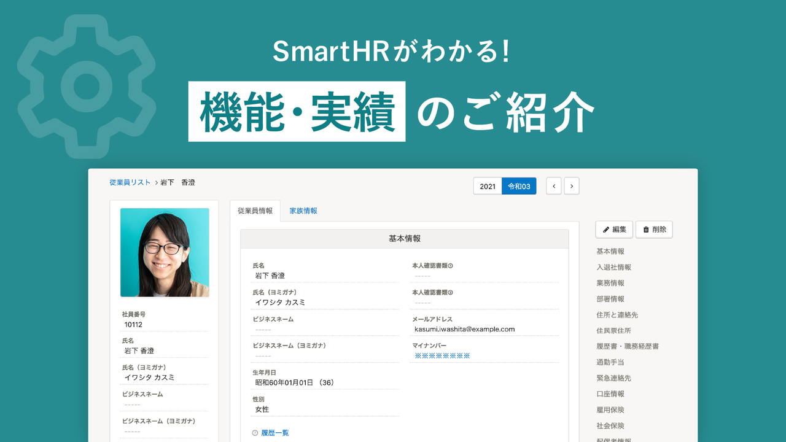
Task: Jump to 基本情報 in side menu
Action: 610,252
